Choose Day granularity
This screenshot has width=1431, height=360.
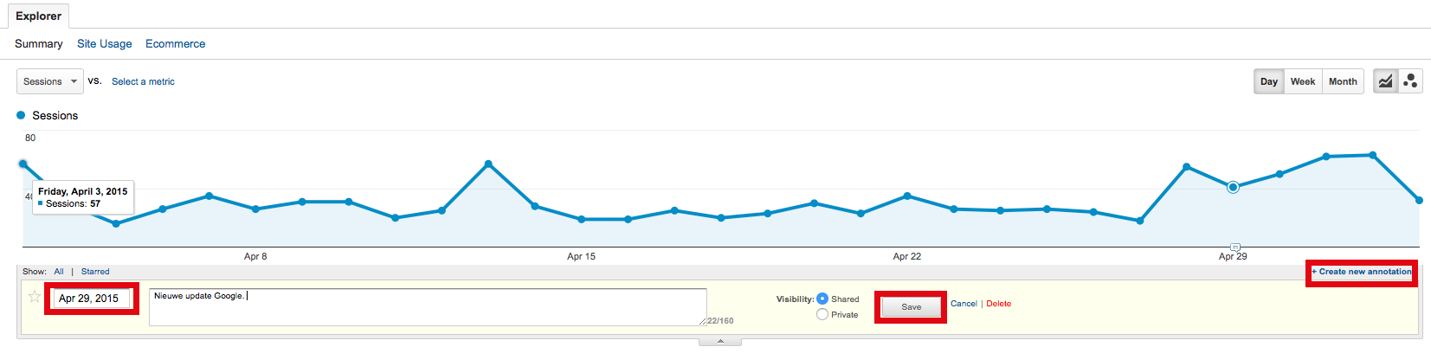pyautogui.click(x=1269, y=81)
